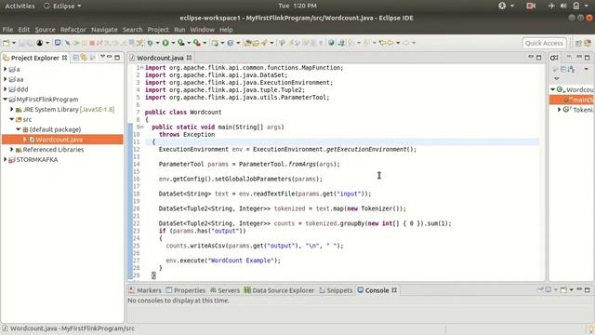Collapse Wordcount class in Outline
Viewport: 595px width, 335px height.
(x=553, y=89)
